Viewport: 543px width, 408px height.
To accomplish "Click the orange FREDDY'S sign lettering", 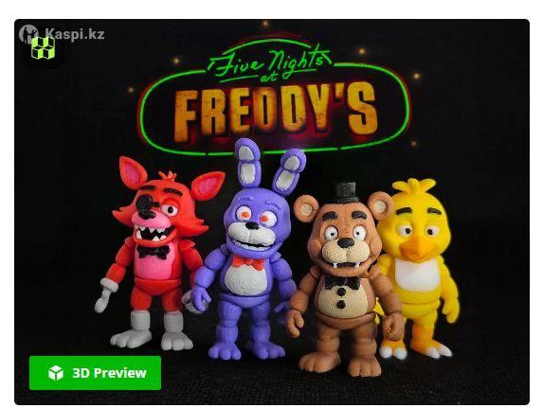I will tap(276, 112).
